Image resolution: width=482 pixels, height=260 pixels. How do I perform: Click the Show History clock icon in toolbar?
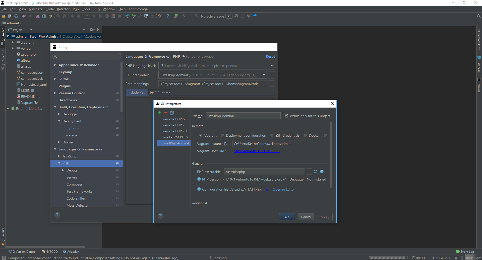(x=146, y=16)
